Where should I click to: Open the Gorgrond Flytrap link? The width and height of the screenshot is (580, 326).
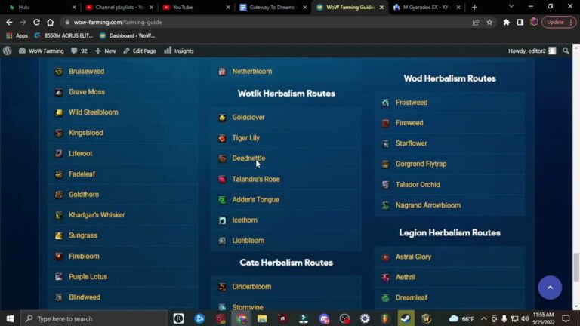coord(421,164)
